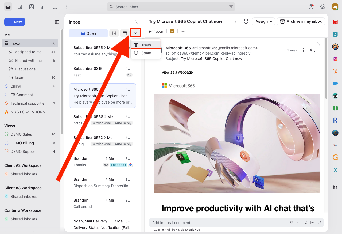The width and height of the screenshot is (342, 234).
Task: Open Google Calendar integration icon
Action: click(335, 22)
